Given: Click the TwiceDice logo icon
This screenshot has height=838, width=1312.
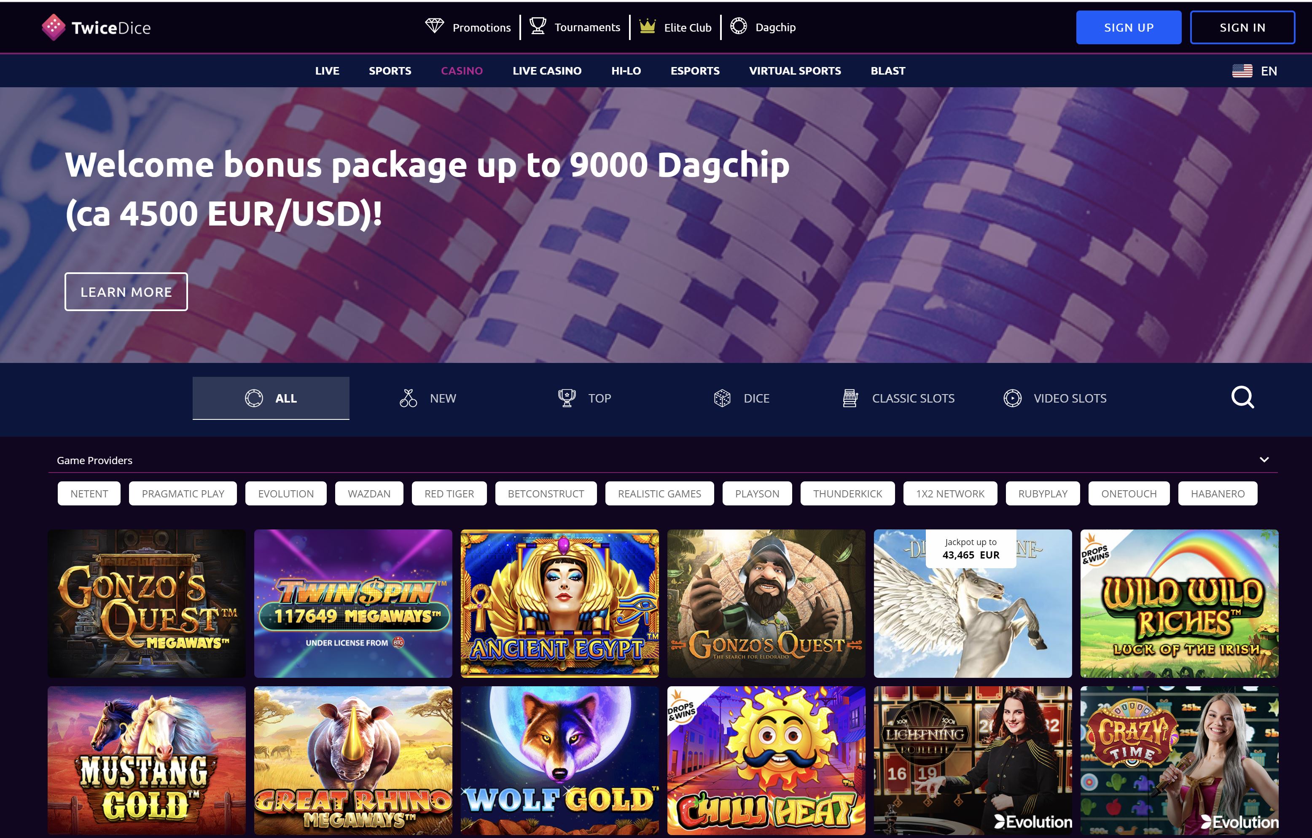Looking at the screenshot, I should tap(54, 27).
